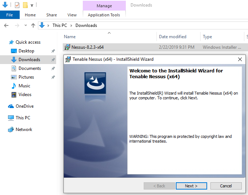Click the Music note icon in sidebar

tap(14, 86)
